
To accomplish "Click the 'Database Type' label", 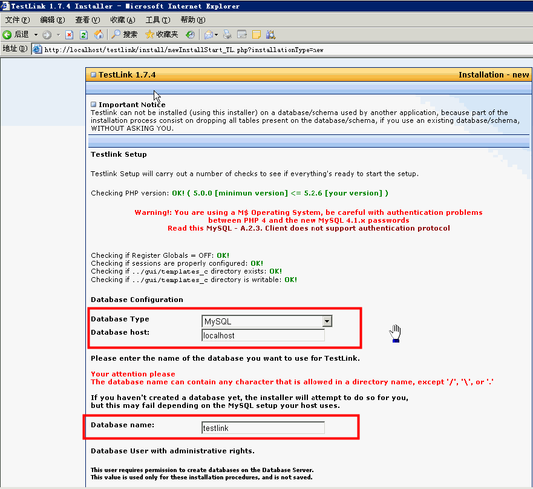I will pos(120,319).
